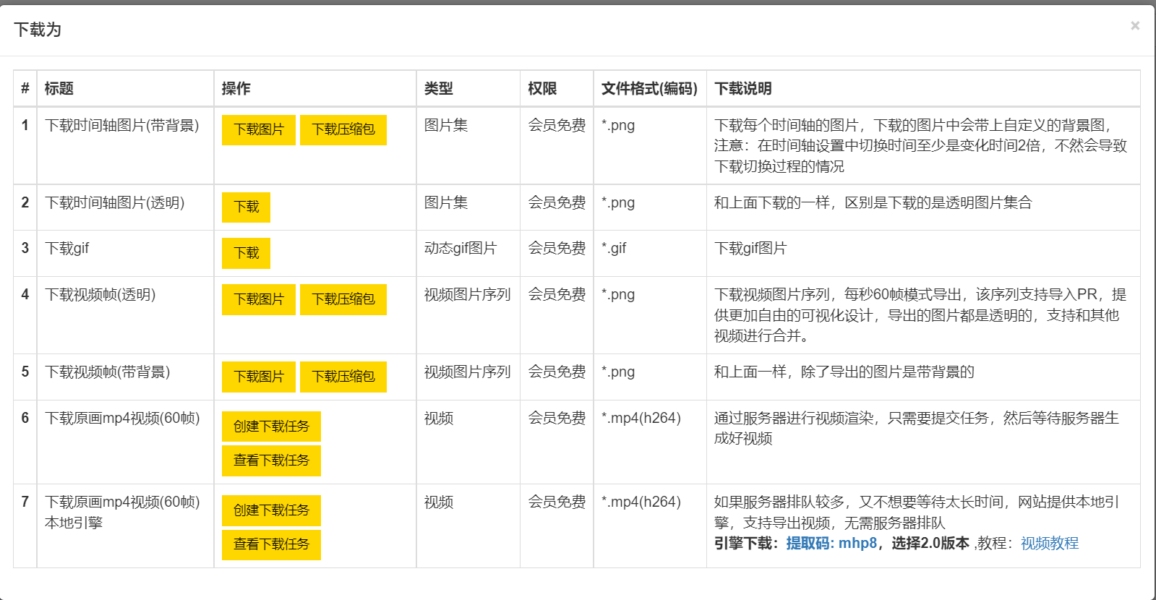This screenshot has width=1156, height=600.
Task: Click 下载图片 for 下载时间轴图片(带背景)
Action: pos(259,130)
